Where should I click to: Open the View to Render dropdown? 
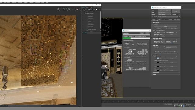(x=168, y=17)
